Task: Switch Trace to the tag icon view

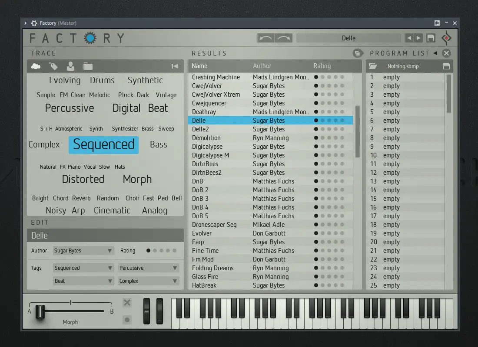Action: tap(53, 66)
